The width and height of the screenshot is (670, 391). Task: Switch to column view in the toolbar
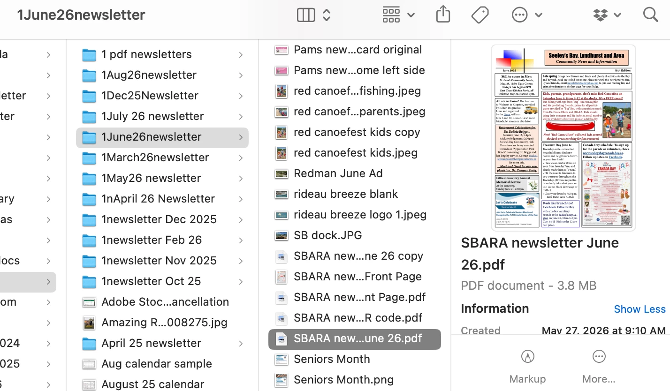coord(306,15)
